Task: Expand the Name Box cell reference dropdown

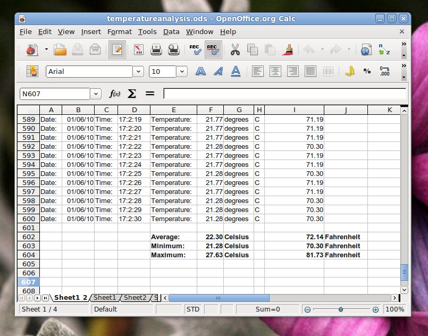Action: click(x=95, y=93)
